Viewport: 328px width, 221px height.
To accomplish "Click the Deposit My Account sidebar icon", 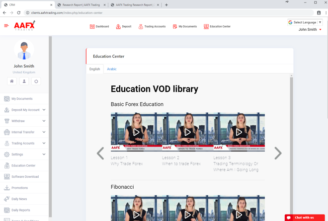I will tap(6, 110).
